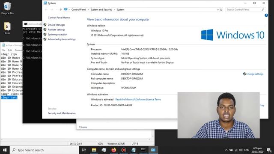Viewport: 274px width, 154px height.
Task: Click the Product ID value text
Action: pyautogui.click(x=118, y=105)
